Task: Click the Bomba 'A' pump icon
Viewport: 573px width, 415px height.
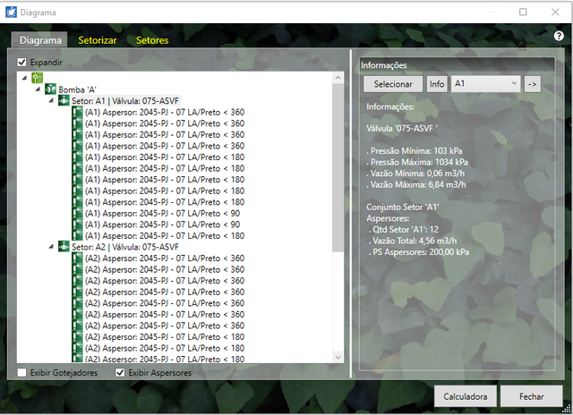Action: click(51, 89)
